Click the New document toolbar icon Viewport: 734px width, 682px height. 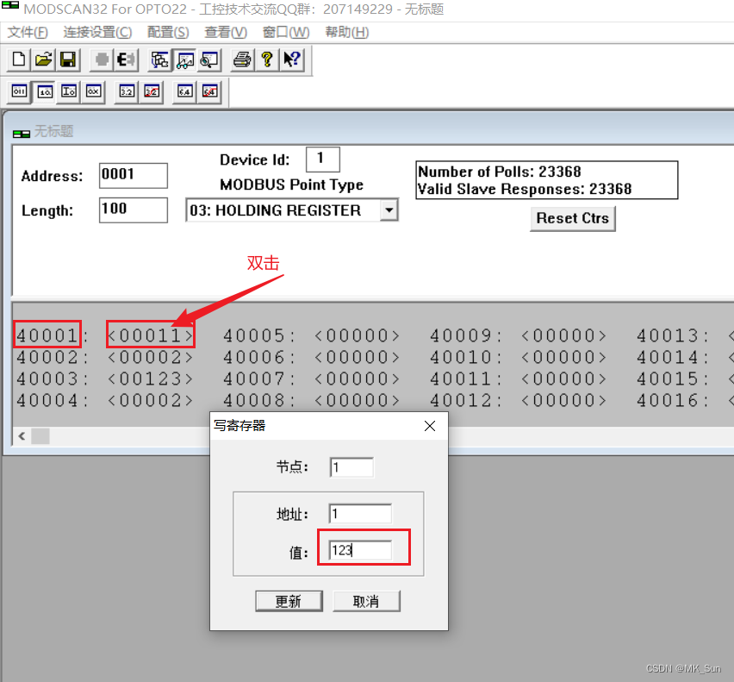[19, 59]
